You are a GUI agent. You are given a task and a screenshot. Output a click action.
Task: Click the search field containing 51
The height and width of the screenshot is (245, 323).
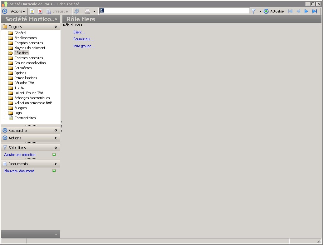(x=174, y=11)
